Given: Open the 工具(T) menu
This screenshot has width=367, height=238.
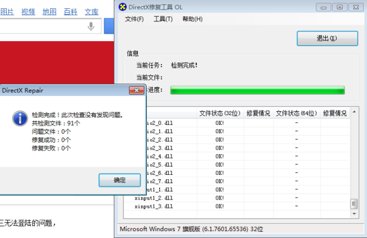Looking at the screenshot, I should point(163,19).
